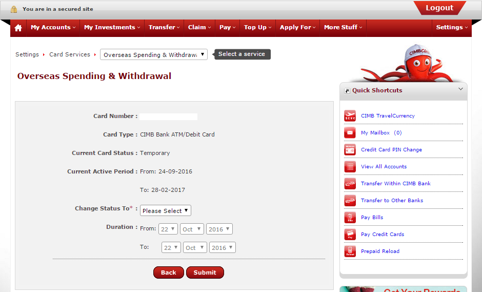The image size is (482, 292).
Task: Open the Claim menu
Action: 199,27
